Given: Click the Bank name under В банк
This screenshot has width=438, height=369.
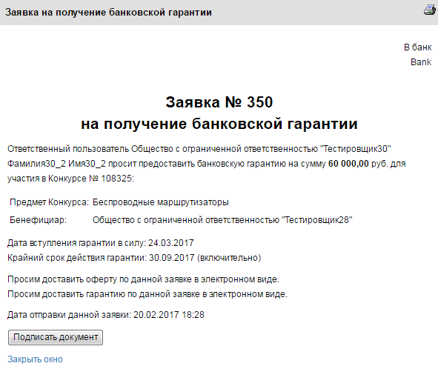Looking at the screenshot, I should point(421,62).
